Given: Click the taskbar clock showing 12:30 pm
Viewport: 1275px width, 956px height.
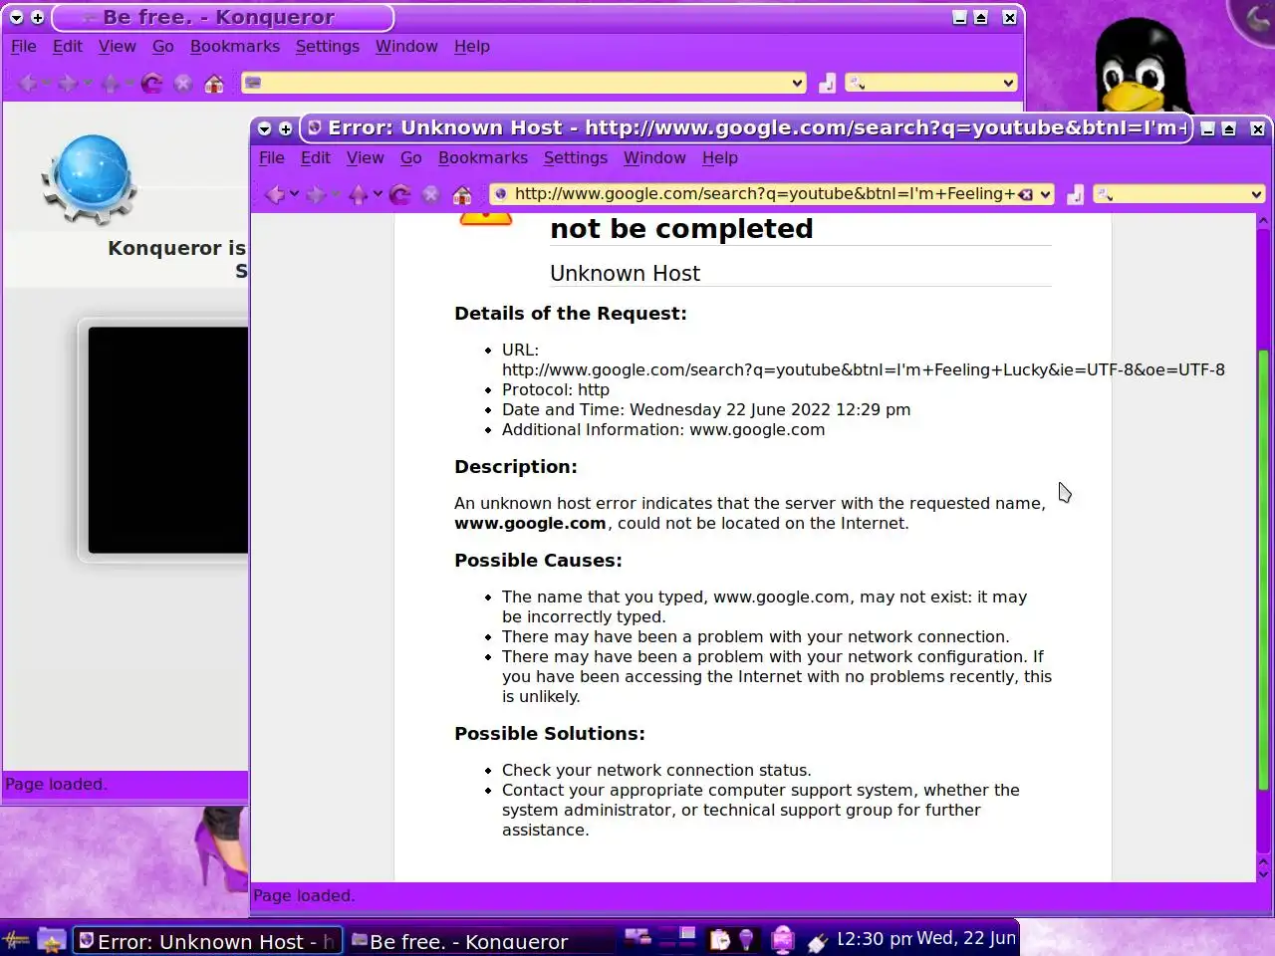Looking at the screenshot, I should click(874, 938).
